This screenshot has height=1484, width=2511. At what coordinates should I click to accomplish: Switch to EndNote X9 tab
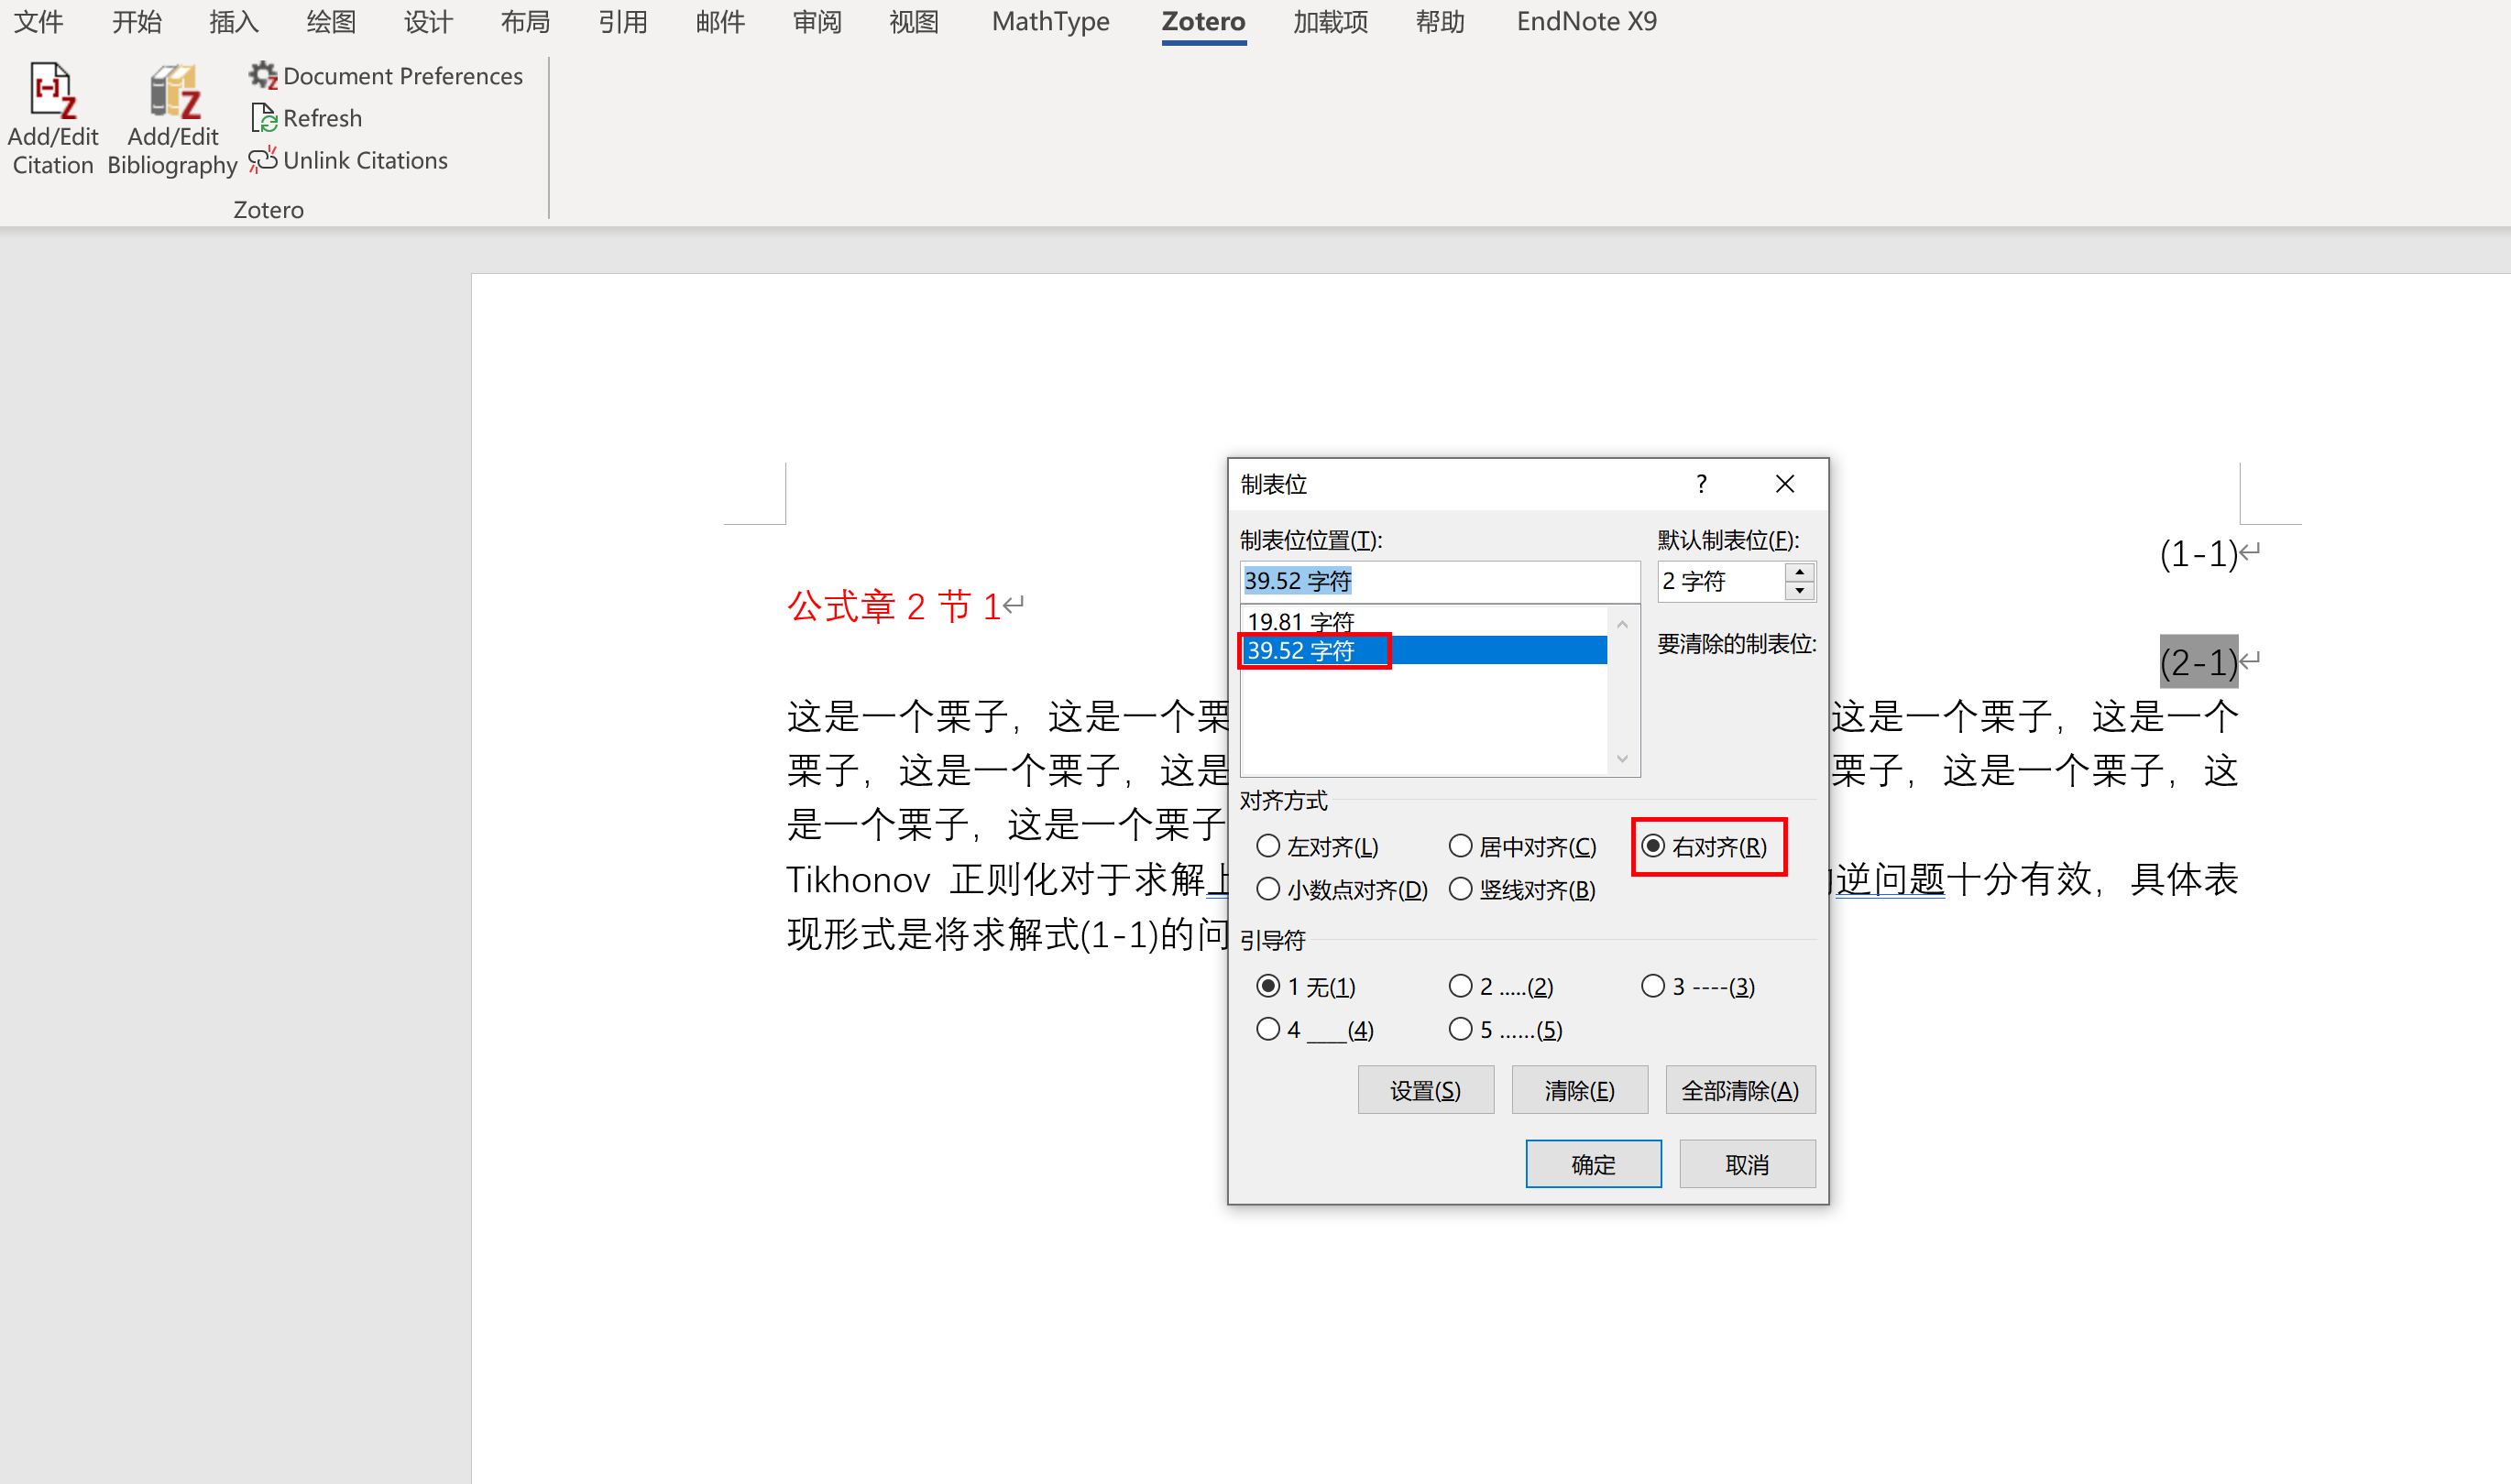pos(1585,22)
